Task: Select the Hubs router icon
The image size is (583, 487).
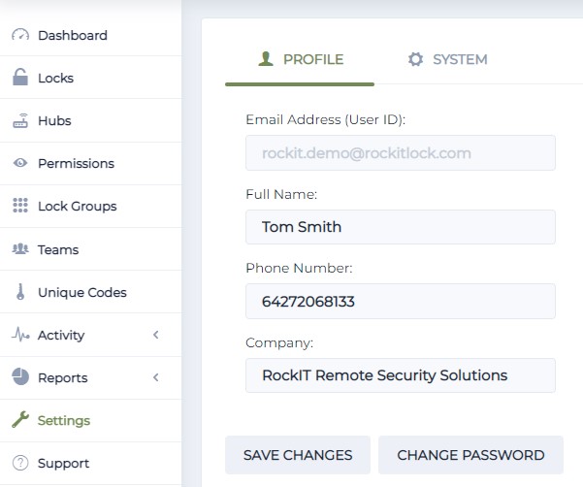Action: tap(20, 120)
